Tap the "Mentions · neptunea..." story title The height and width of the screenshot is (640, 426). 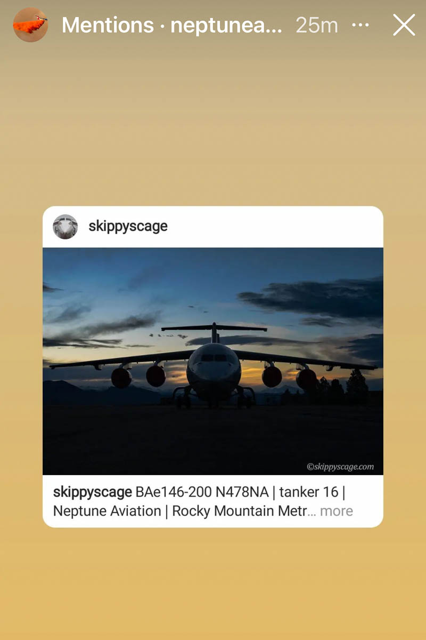pos(172,25)
